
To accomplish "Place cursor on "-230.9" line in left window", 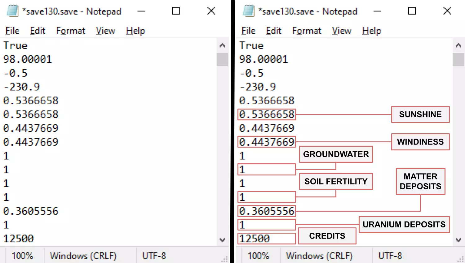I will tap(22, 87).
